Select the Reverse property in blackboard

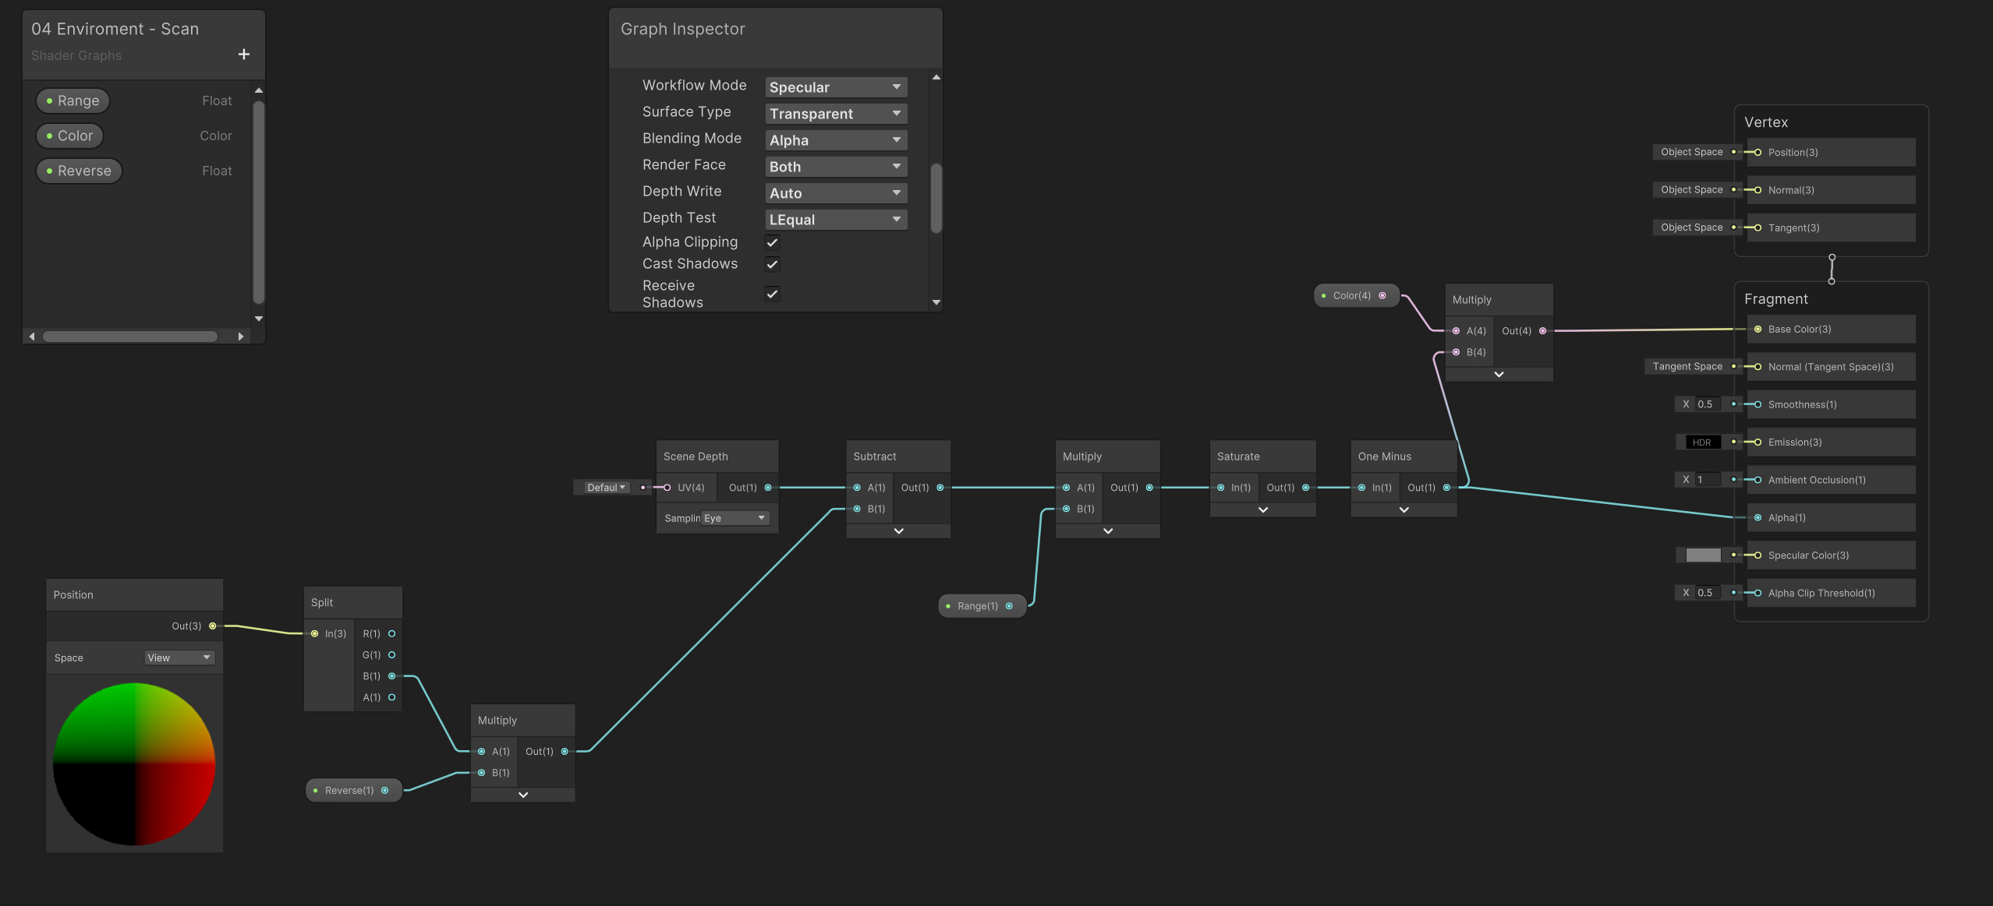[79, 171]
